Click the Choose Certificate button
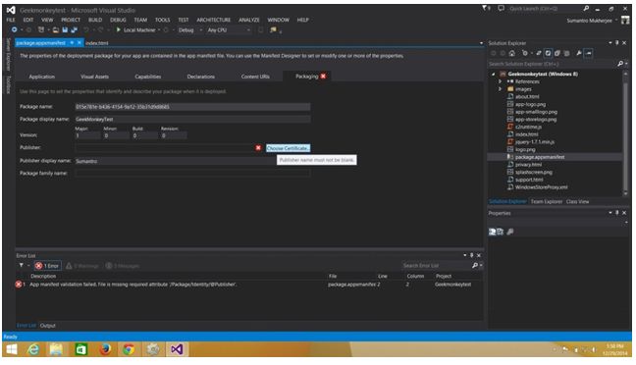Viewport: 636px width, 365px height. point(288,148)
